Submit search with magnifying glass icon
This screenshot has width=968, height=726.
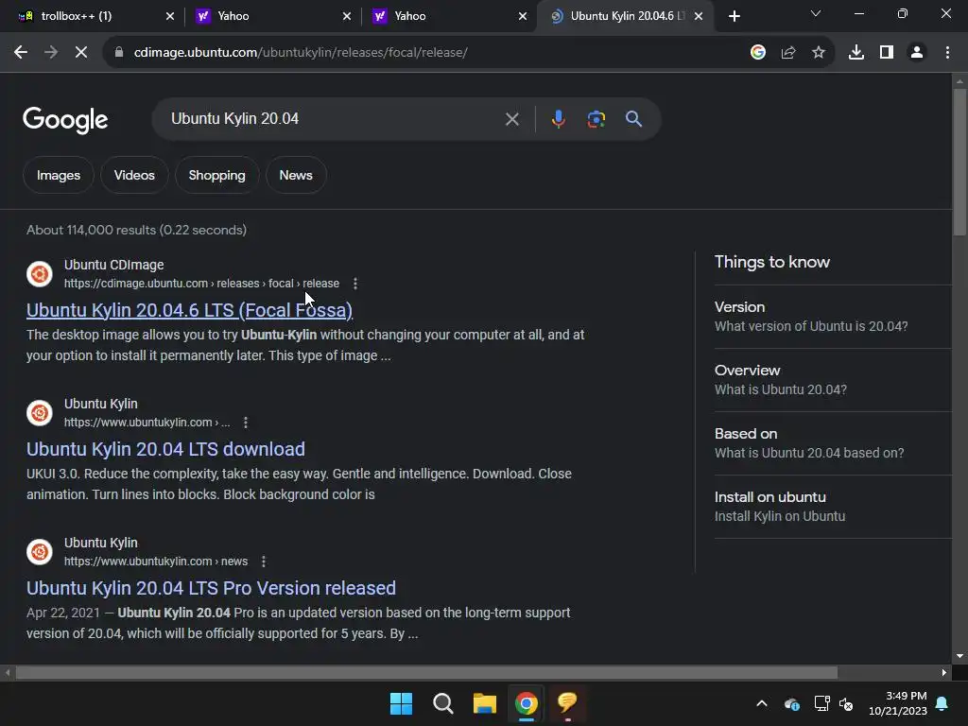tap(634, 119)
